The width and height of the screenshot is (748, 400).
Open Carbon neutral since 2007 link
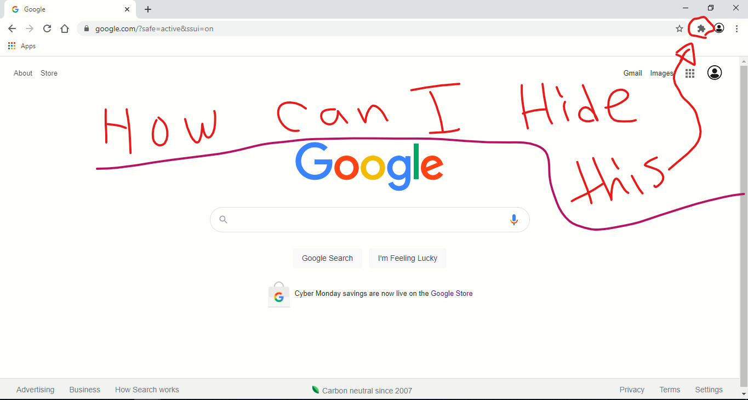(x=367, y=391)
